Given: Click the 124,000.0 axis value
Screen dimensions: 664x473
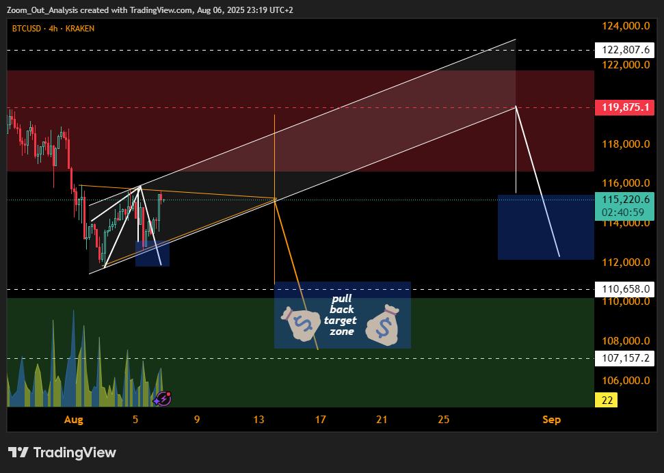Looking at the screenshot, I should 626,26.
